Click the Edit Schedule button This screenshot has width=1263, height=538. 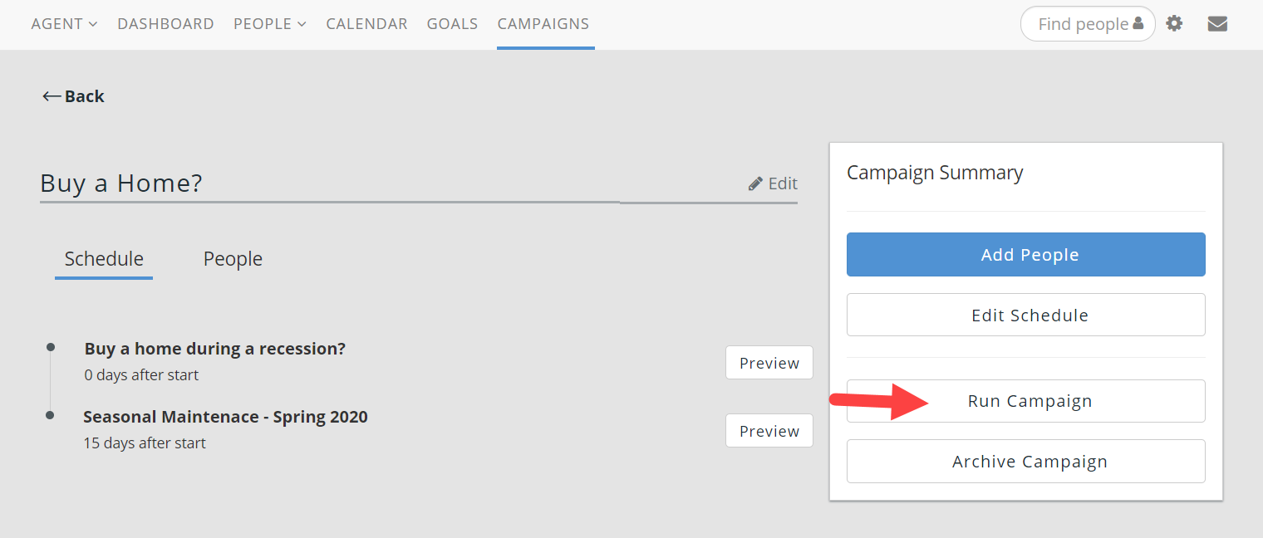click(x=1026, y=315)
